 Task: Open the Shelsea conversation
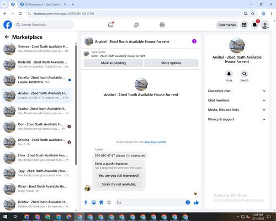(x=38, y=49)
